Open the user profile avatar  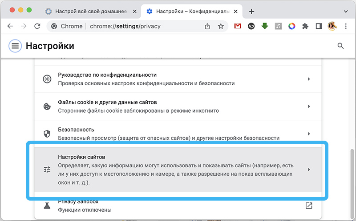click(x=332, y=26)
